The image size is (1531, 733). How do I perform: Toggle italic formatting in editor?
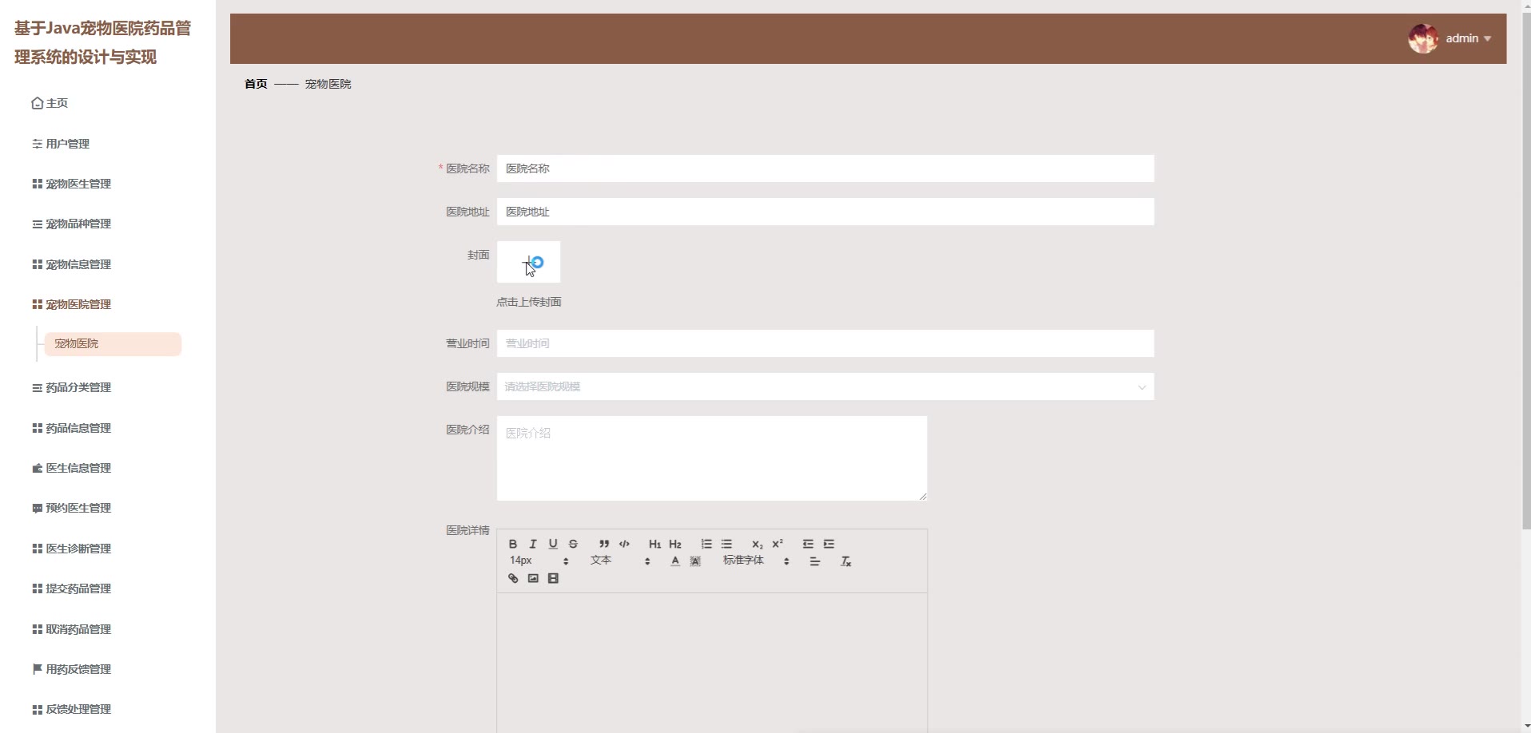[x=533, y=544]
